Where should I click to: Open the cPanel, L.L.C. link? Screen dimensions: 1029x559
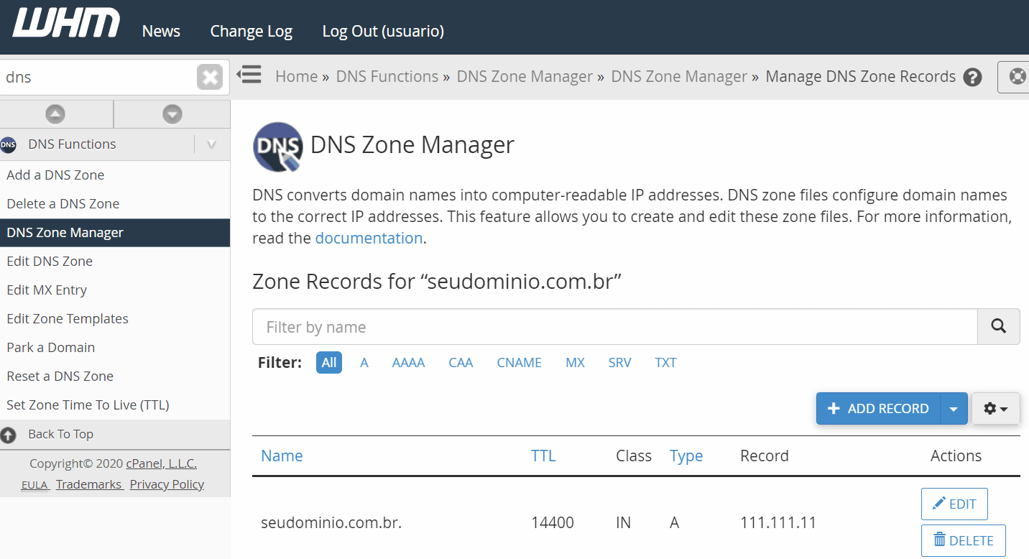pyautogui.click(x=162, y=464)
